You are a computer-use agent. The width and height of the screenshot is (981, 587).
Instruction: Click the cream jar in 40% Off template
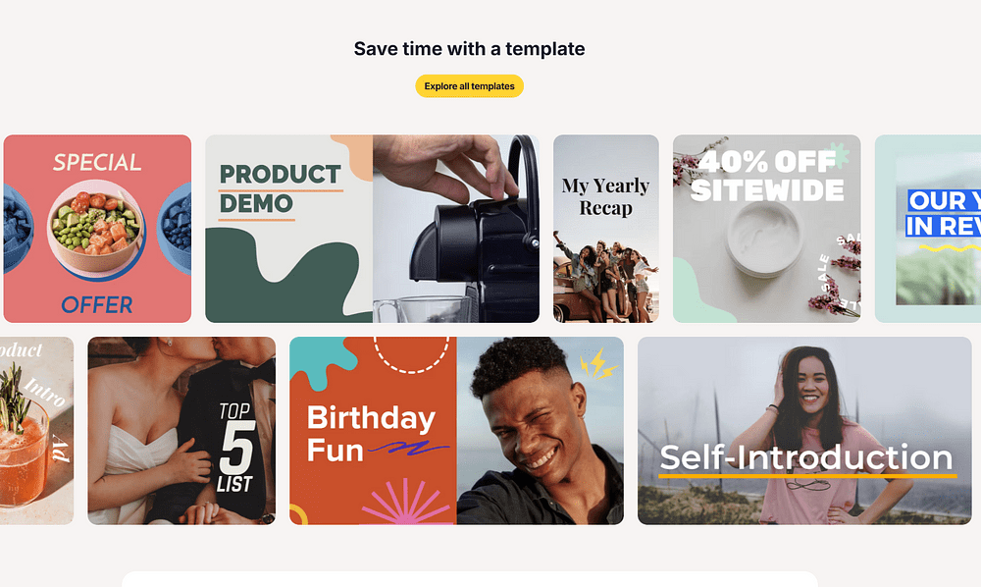click(764, 240)
